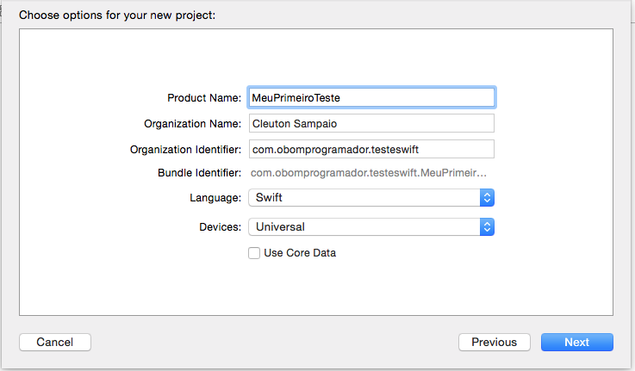Proceed with the blue Next button

tap(577, 343)
